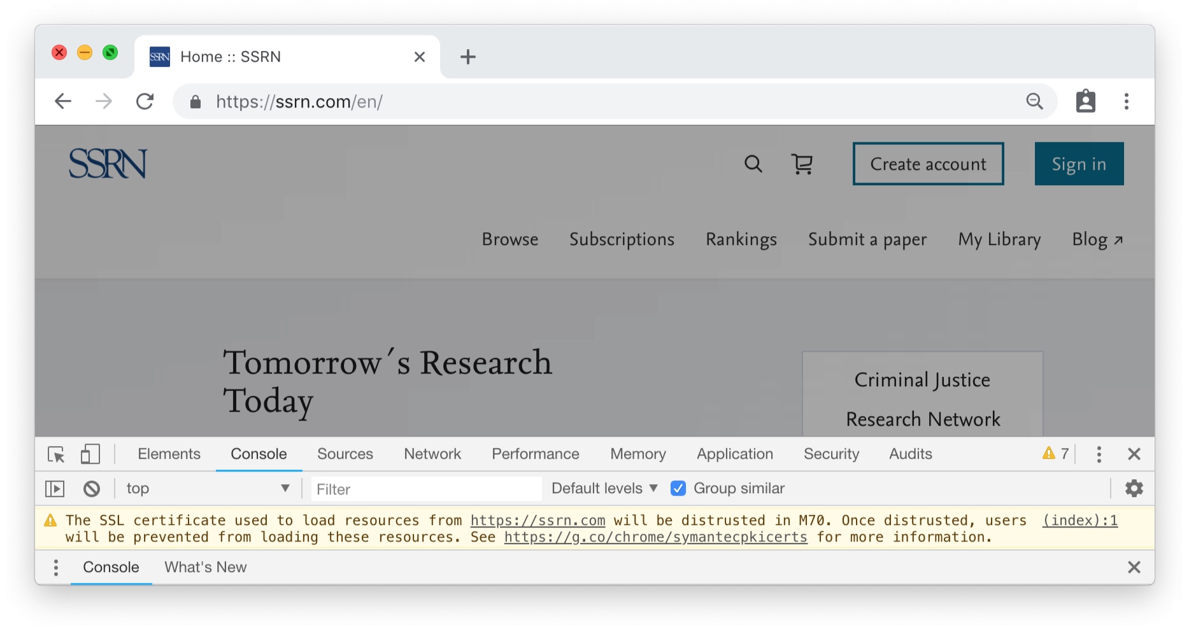
Task: Click the address bar URL
Action: tap(299, 102)
